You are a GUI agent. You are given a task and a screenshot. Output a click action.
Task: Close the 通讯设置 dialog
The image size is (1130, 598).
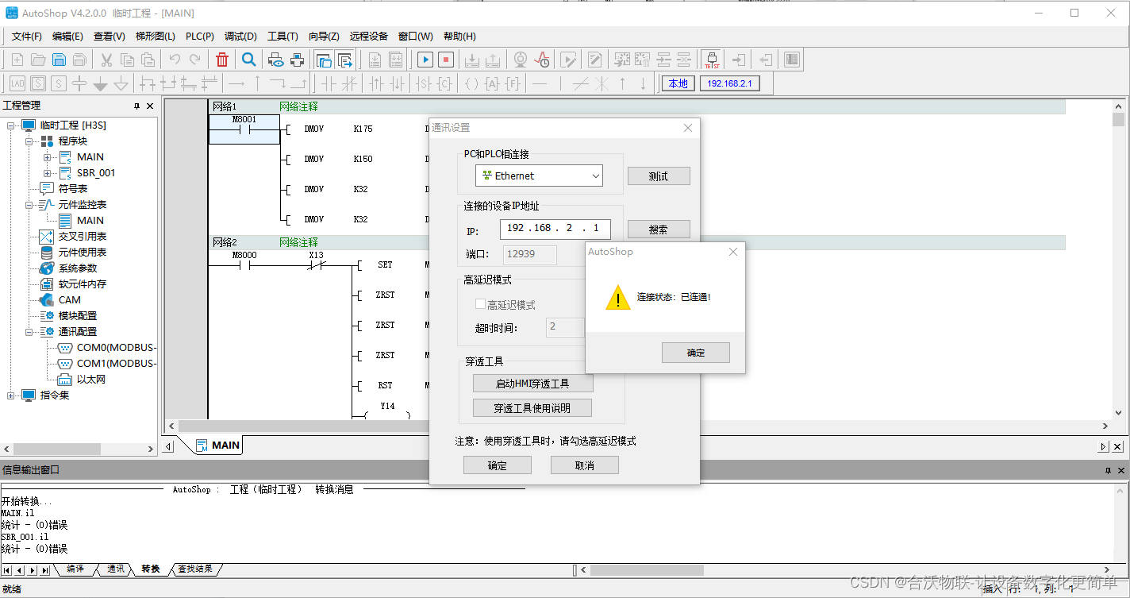(x=688, y=128)
